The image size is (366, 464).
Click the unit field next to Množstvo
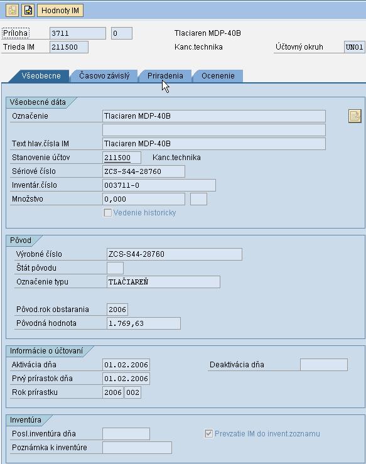point(198,199)
